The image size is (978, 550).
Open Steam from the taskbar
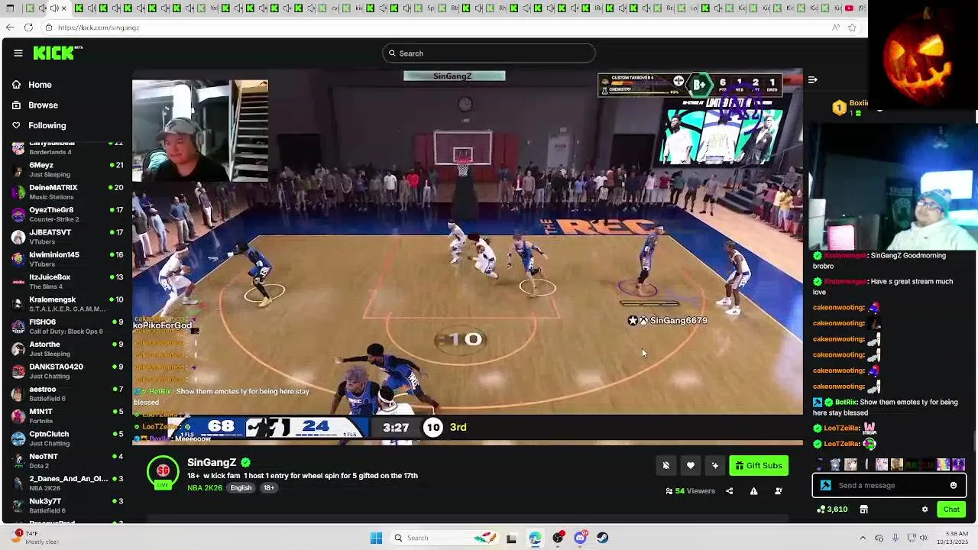point(603,538)
